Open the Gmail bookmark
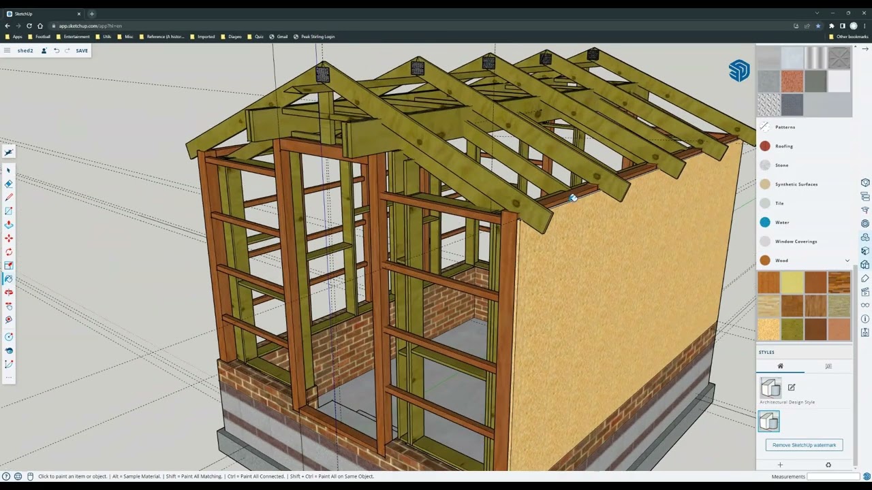The width and height of the screenshot is (872, 490). 279,37
